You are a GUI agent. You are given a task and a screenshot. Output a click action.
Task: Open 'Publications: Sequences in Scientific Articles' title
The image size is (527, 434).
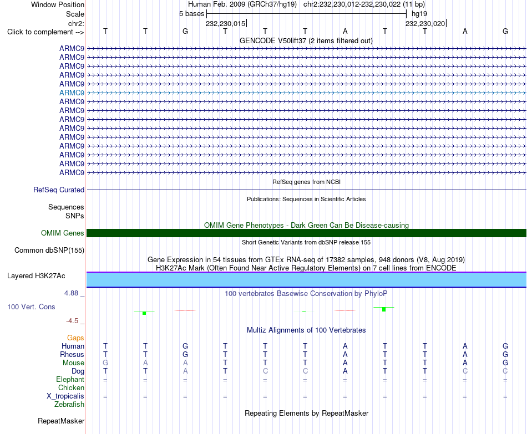(x=306, y=199)
